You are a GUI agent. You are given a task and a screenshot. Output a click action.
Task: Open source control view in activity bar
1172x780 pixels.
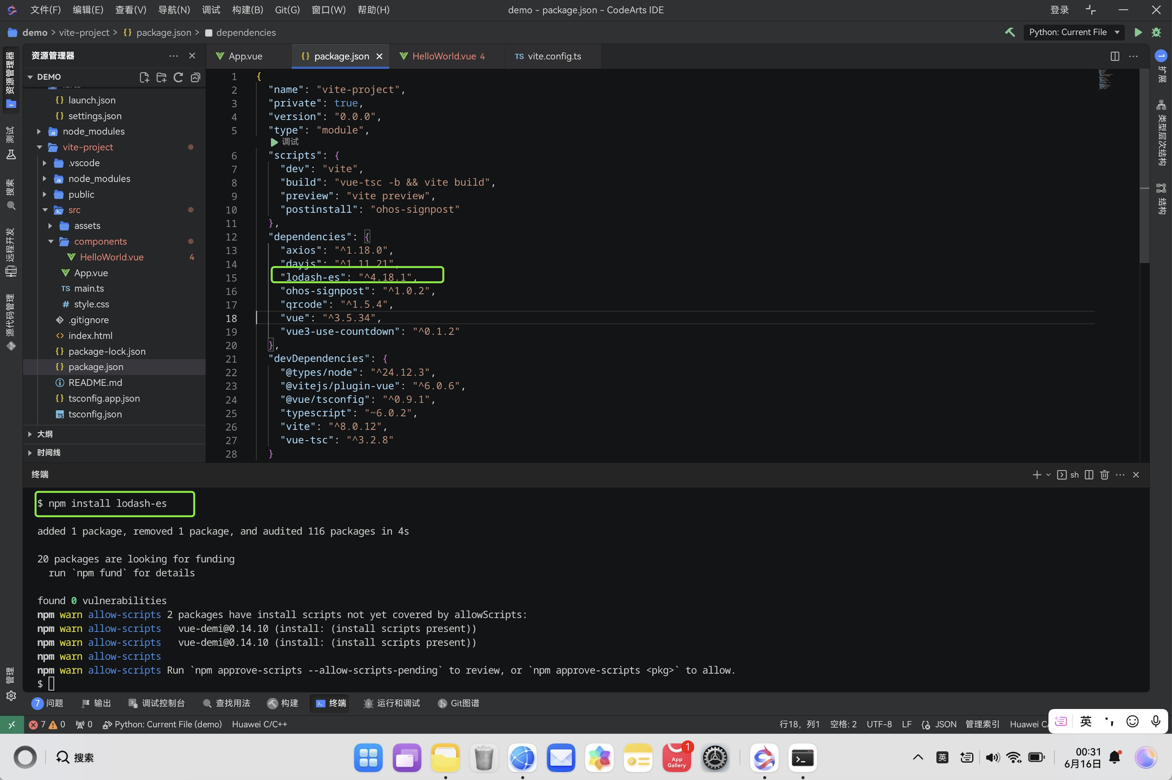pyautogui.click(x=10, y=322)
